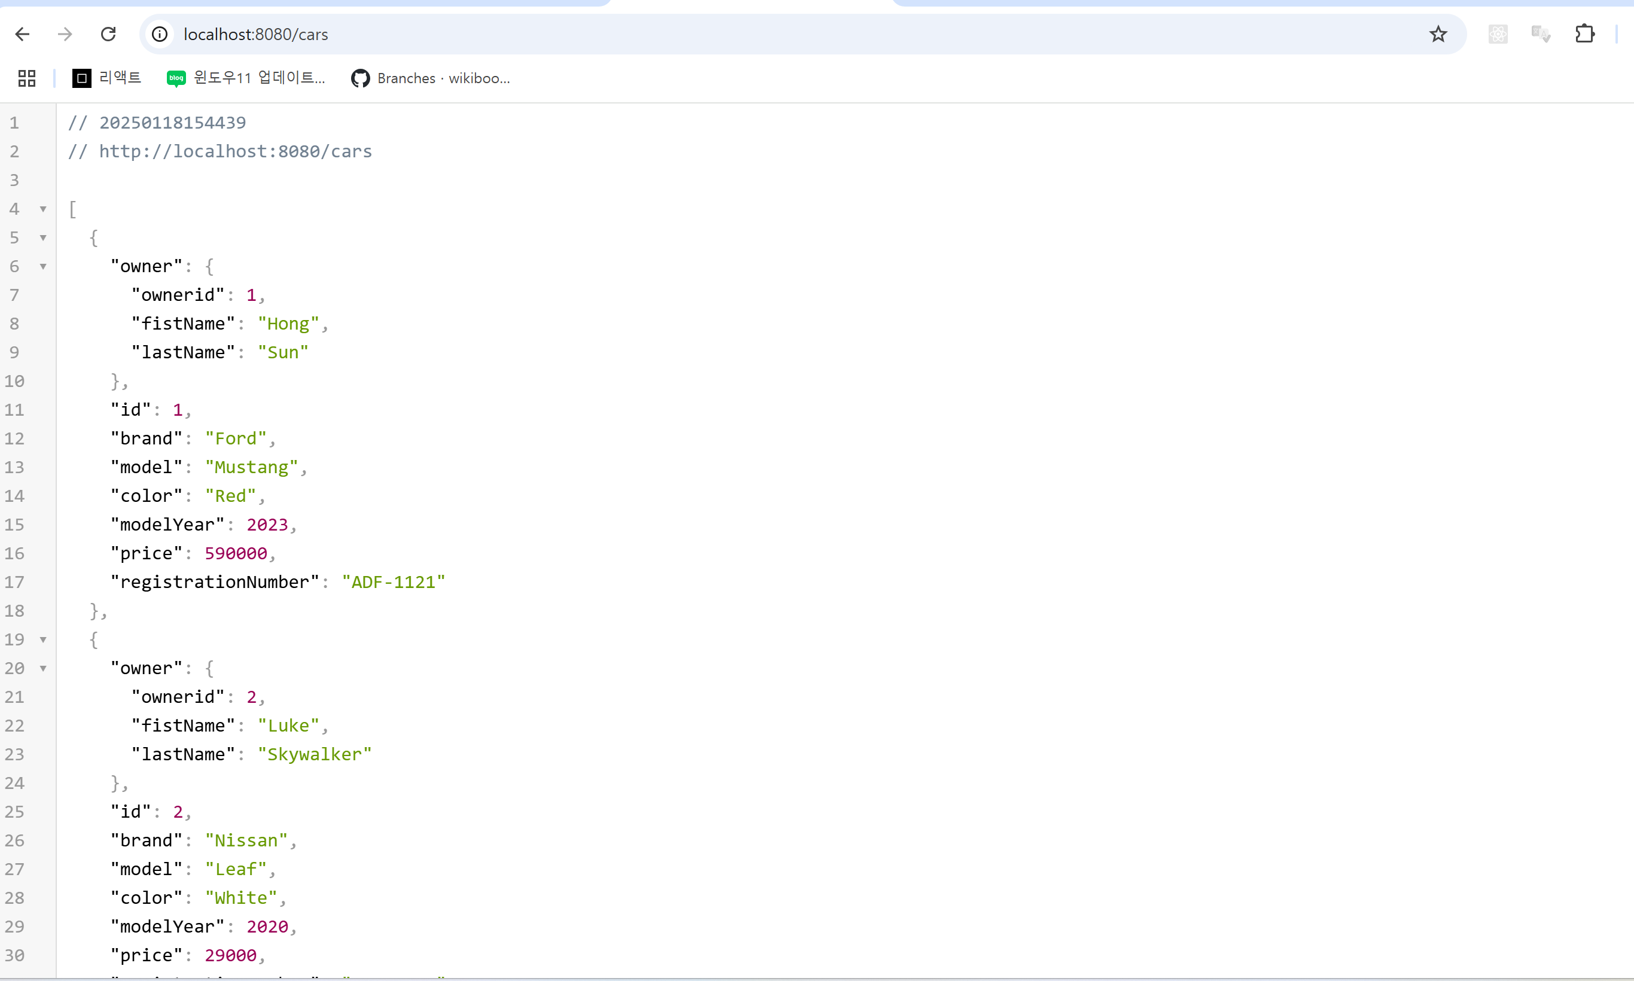Bookmark this page with the star icon
Screen dimensions: 1634x981
pyautogui.click(x=1438, y=34)
